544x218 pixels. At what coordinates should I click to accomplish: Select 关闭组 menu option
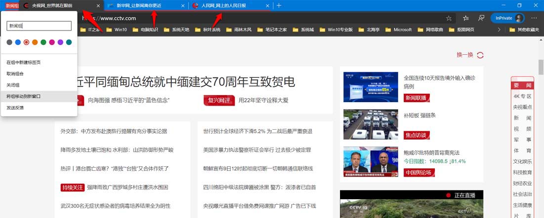point(39,85)
